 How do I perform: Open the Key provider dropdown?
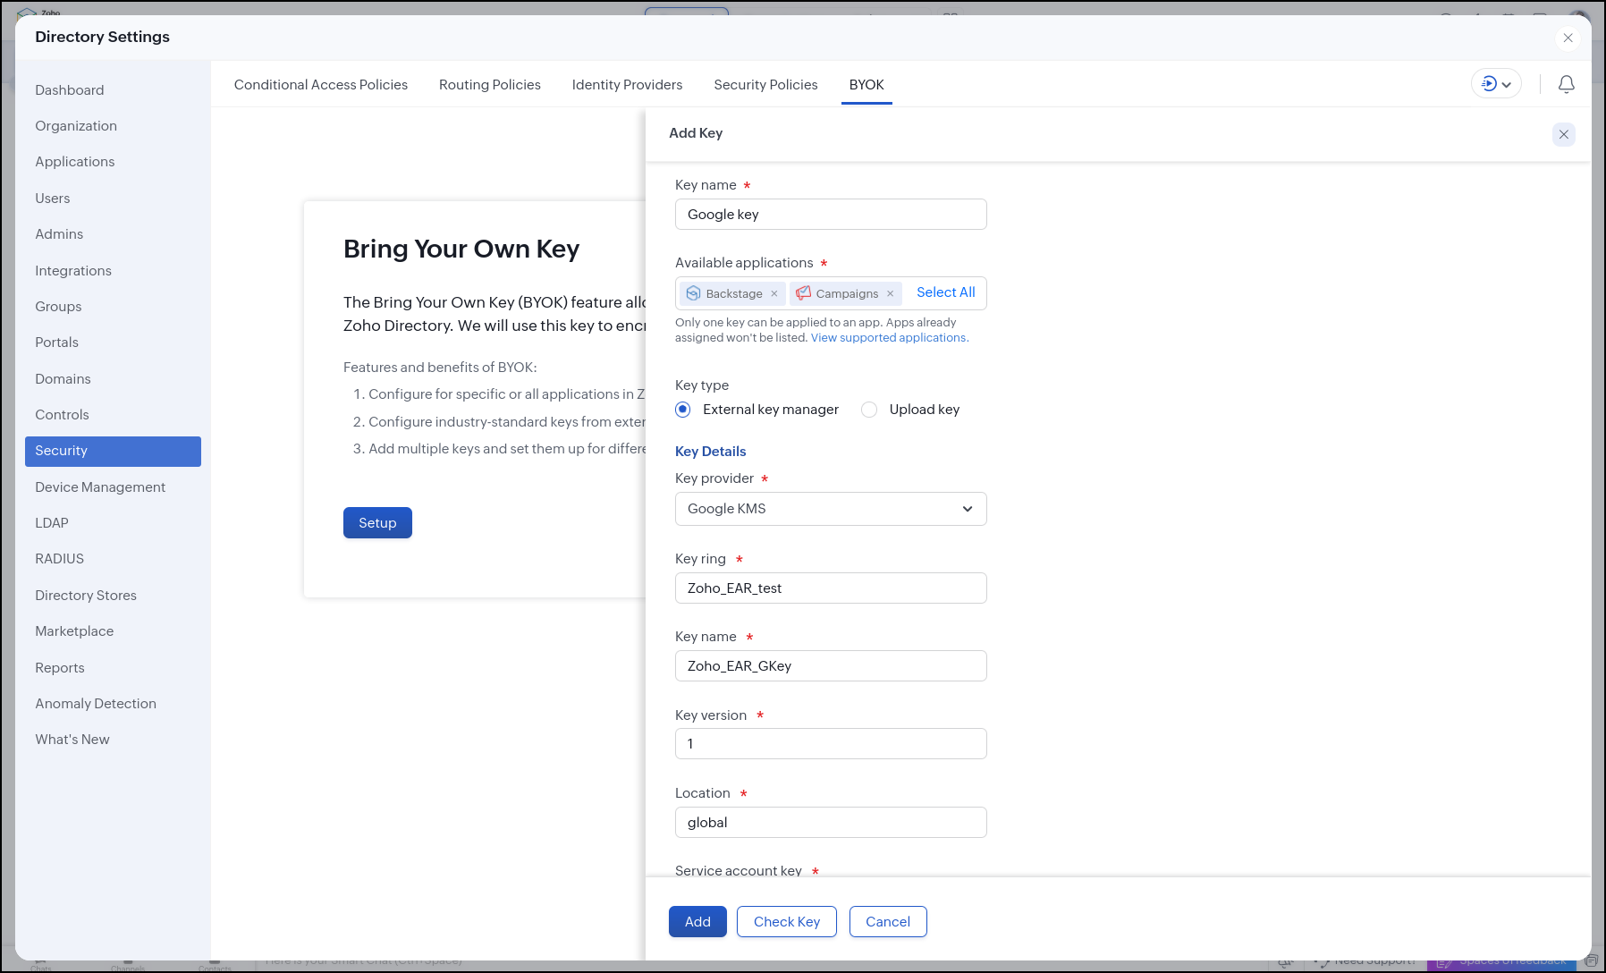831,509
